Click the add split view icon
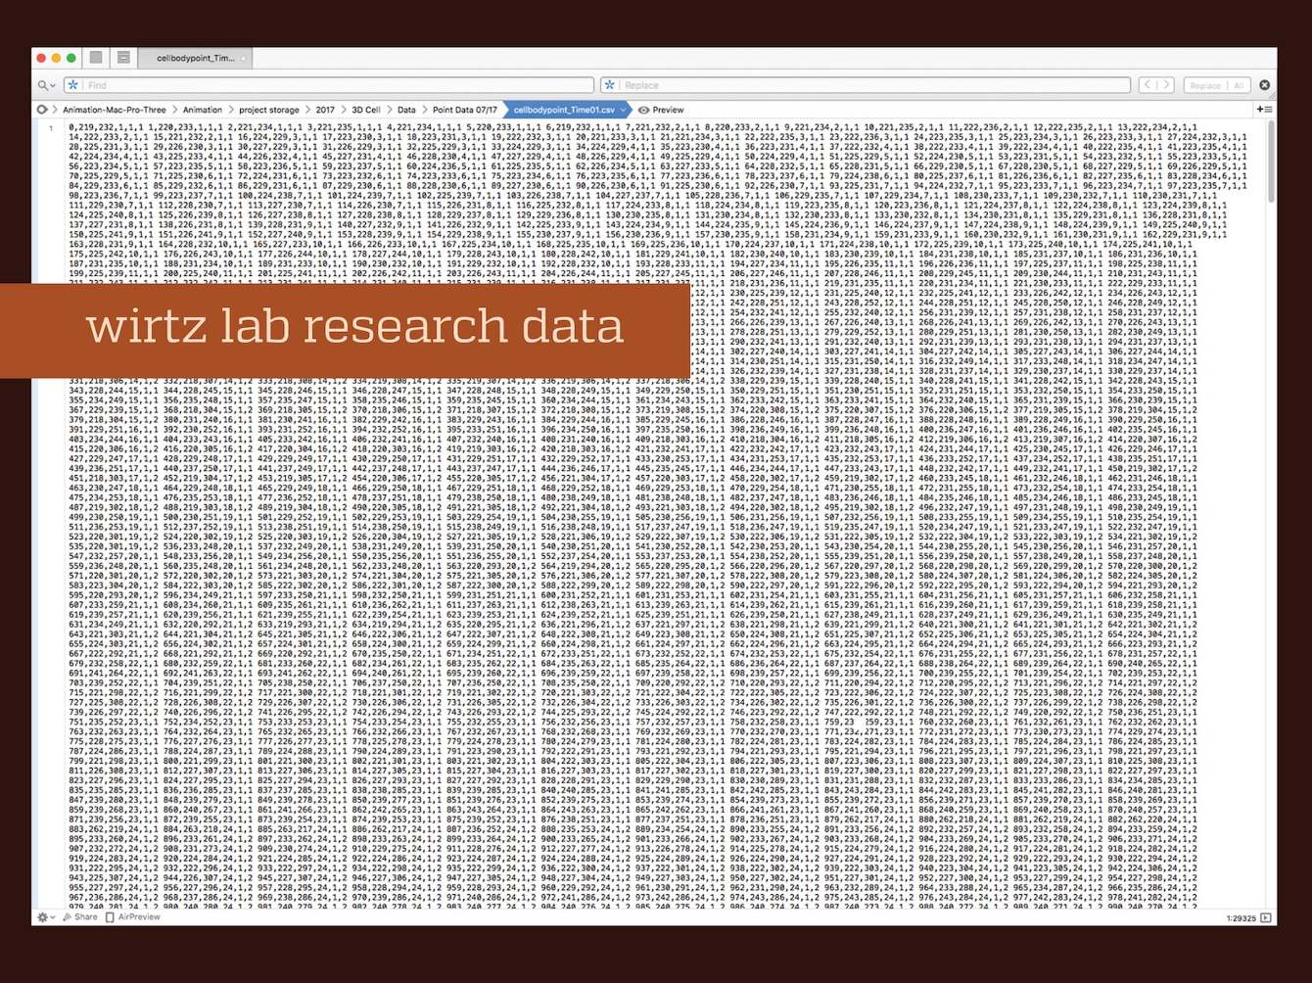Image resolution: width=1312 pixels, height=983 pixels. pyautogui.click(x=1264, y=110)
